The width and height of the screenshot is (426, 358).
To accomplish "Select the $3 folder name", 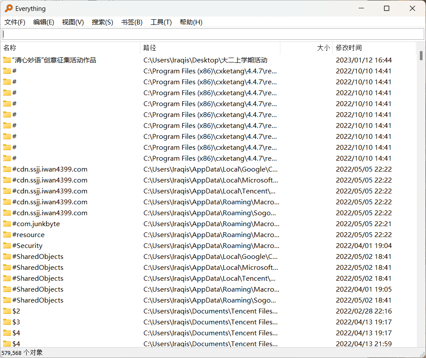I will 16,322.
